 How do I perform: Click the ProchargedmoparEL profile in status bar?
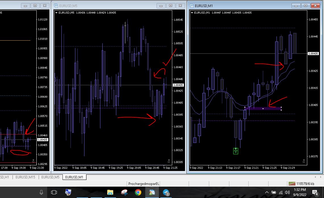tap(144, 184)
